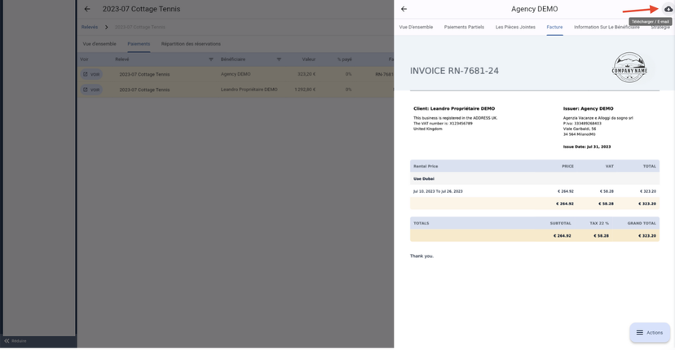Select the Paiements tab in the background page
This screenshot has height=350, width=675.
point(139,44)
